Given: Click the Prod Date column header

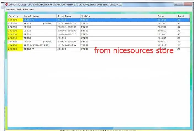Looking at the screenshot, I should click(x=69, y=16).
